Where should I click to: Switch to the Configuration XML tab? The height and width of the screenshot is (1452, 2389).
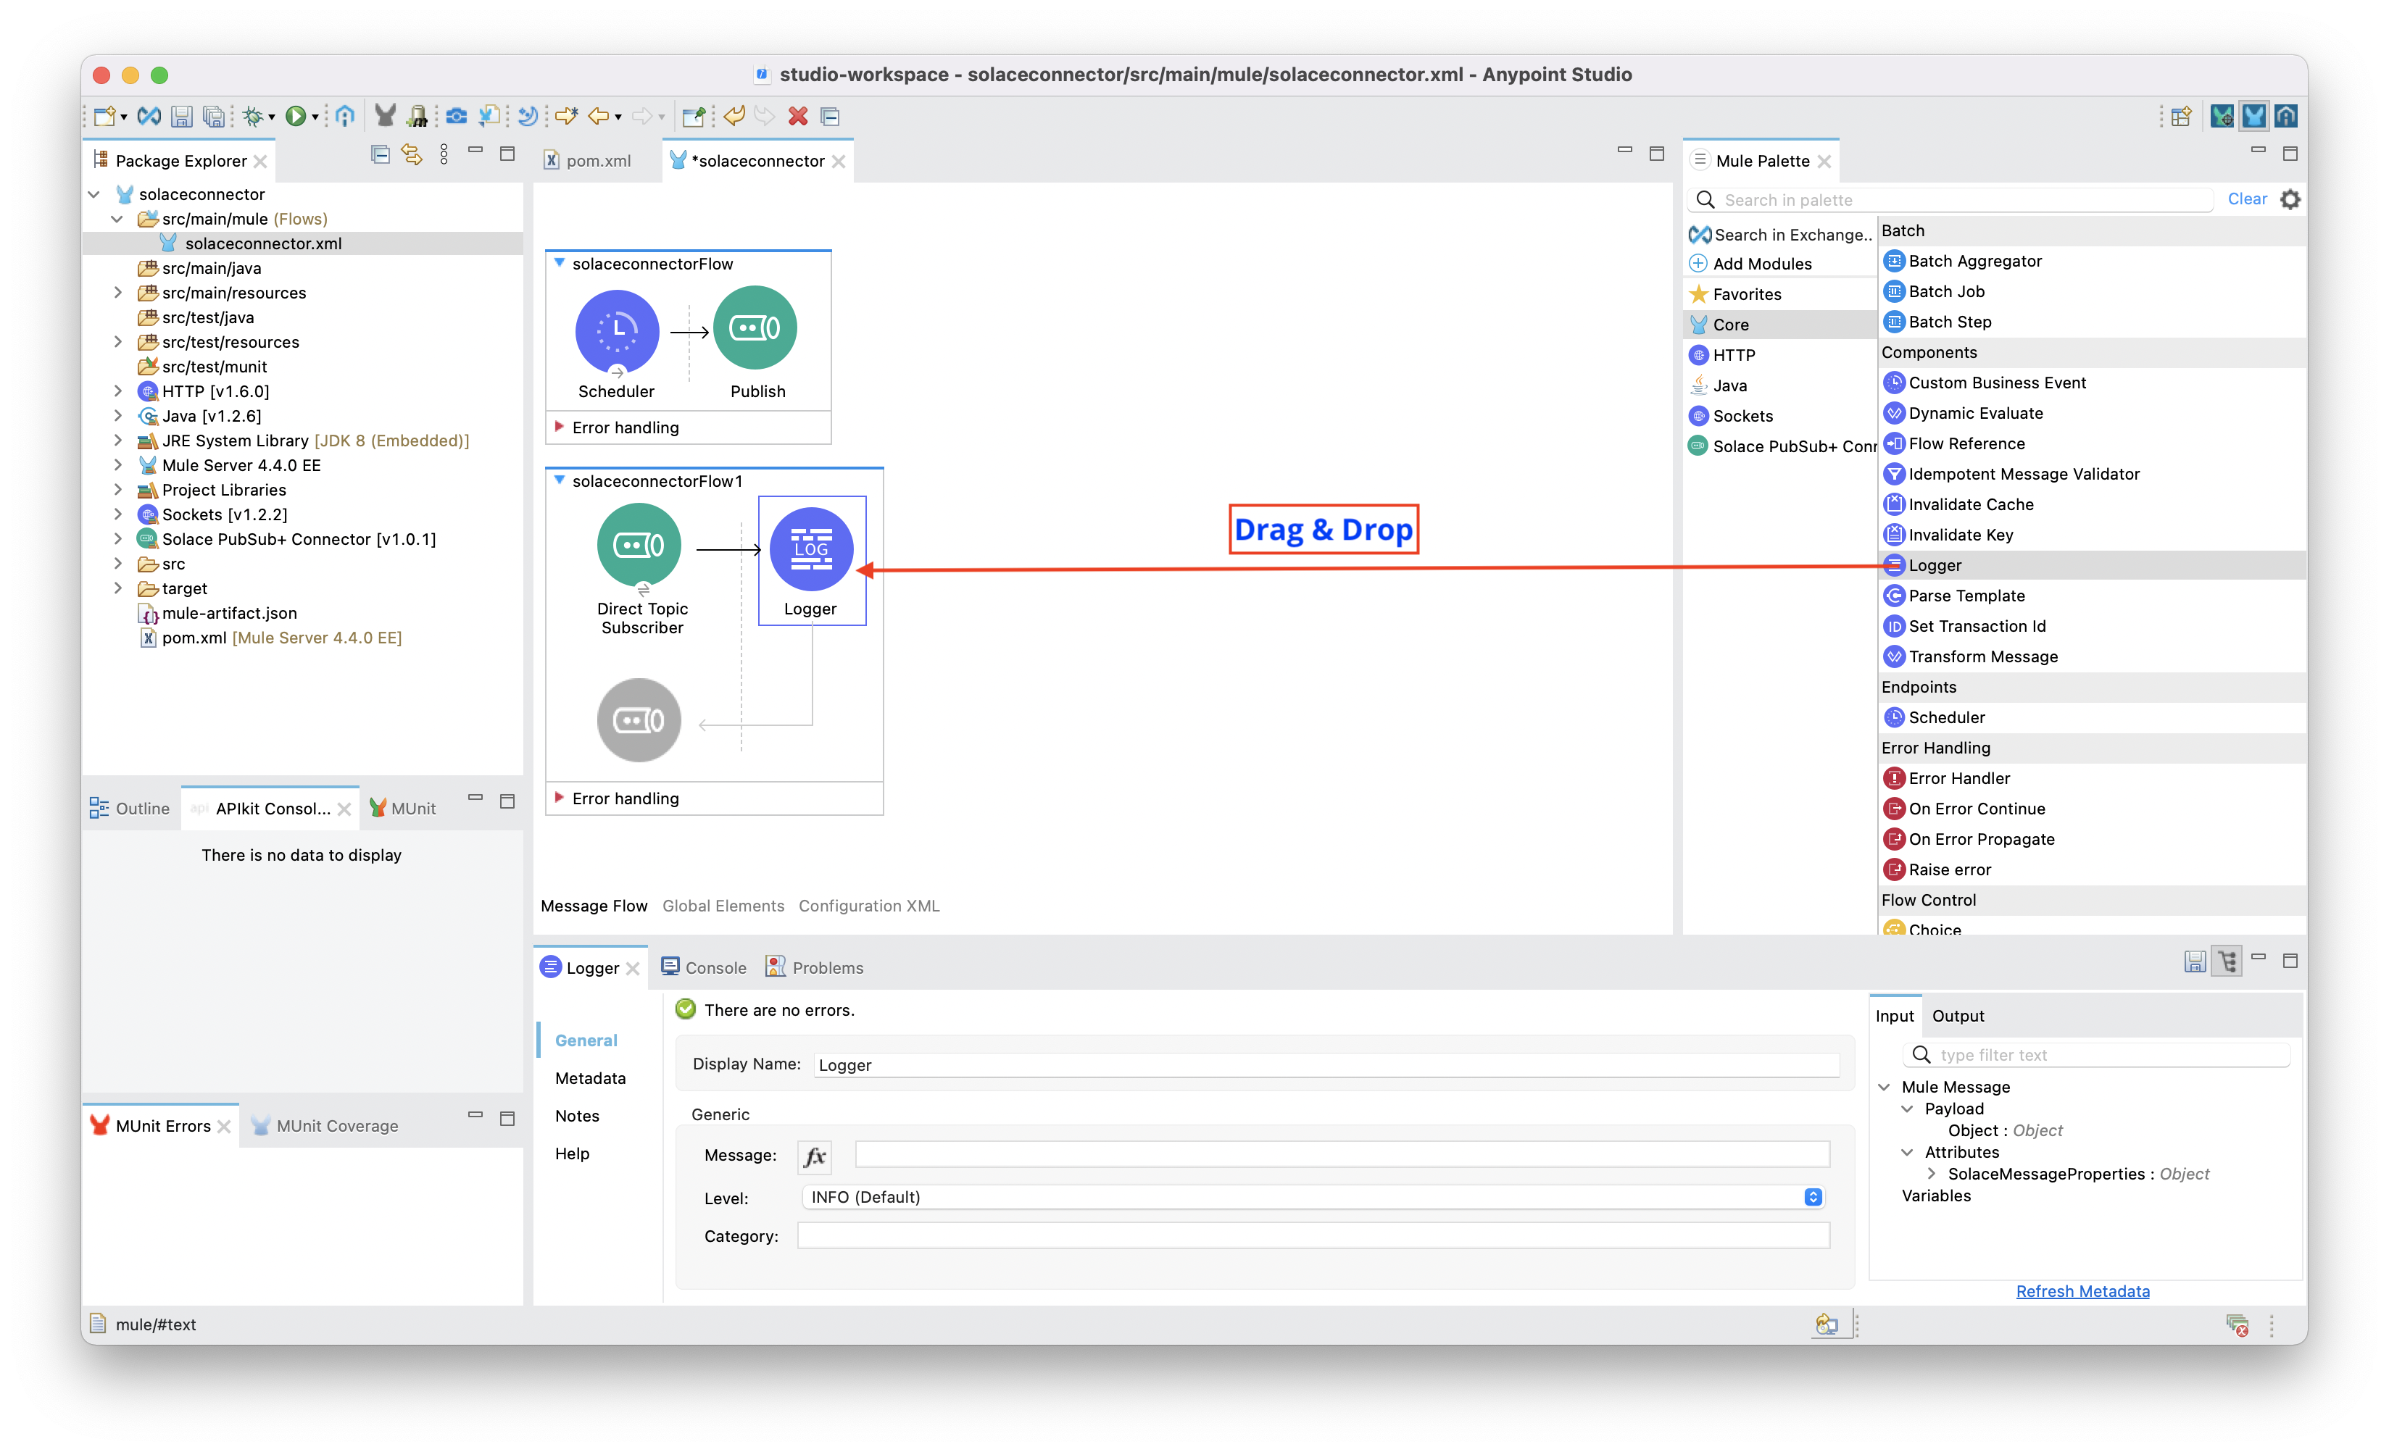[869, 905]
